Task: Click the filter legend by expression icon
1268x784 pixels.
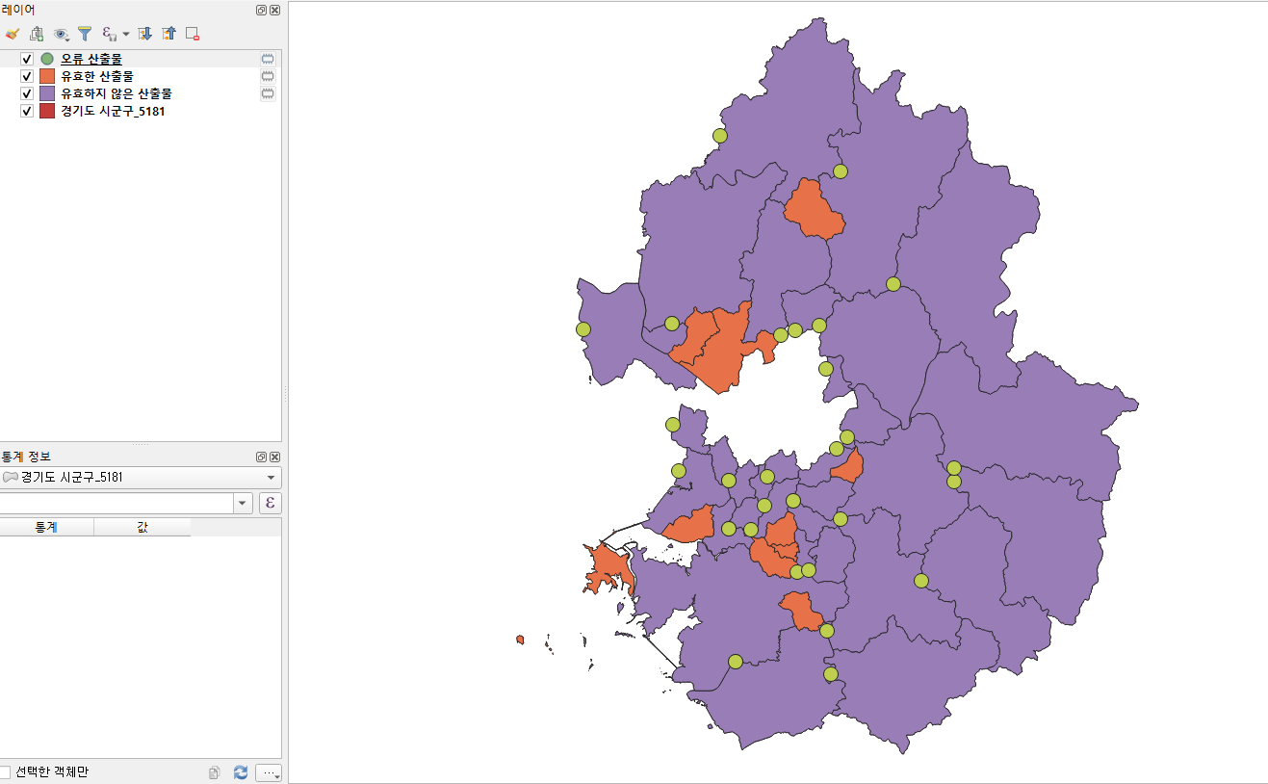Action: click(x=109, y=34)
